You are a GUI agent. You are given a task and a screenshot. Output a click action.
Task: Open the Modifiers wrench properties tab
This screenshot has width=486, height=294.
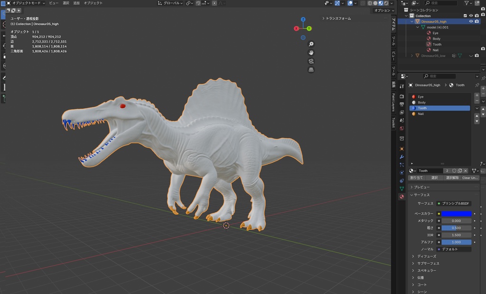tap(402, 157)
